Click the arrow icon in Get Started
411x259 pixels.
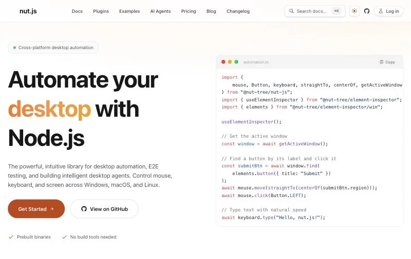[52, 209]
